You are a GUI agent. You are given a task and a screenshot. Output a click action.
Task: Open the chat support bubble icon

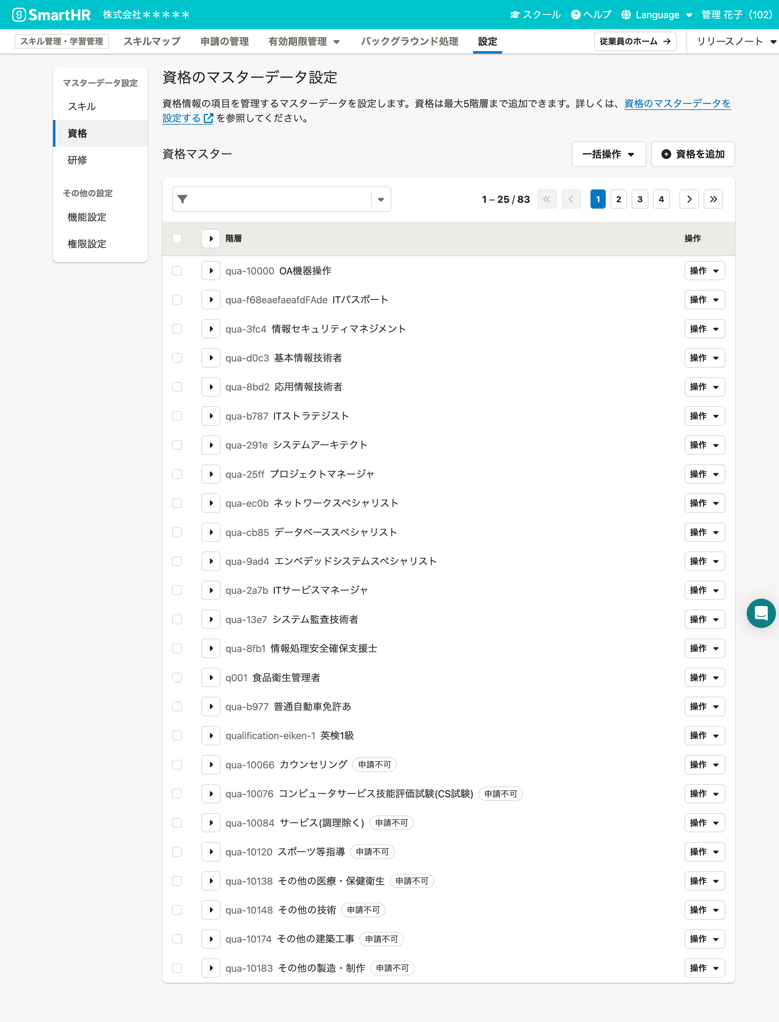click(x=761, y=613)
